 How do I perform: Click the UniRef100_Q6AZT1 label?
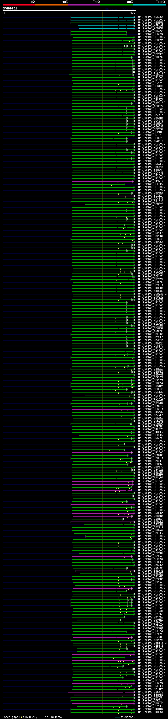tap(151, 409)
